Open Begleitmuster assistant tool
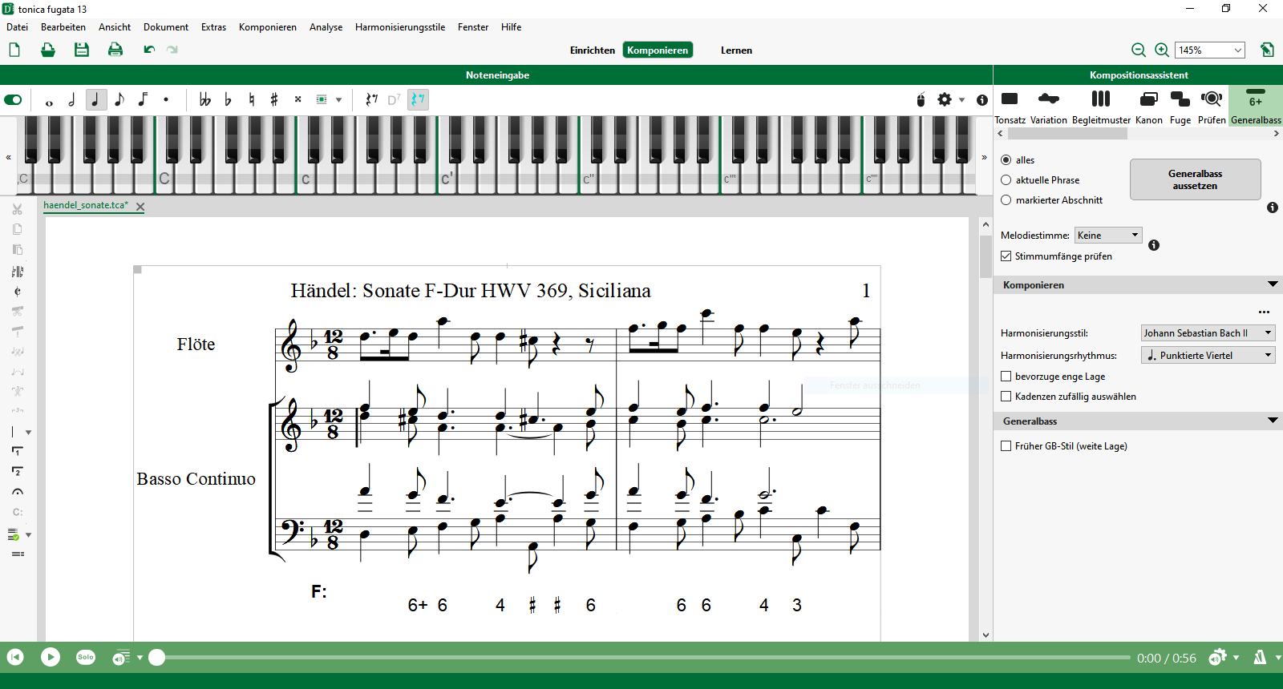1283x689 pixels. pos(1101,107)
